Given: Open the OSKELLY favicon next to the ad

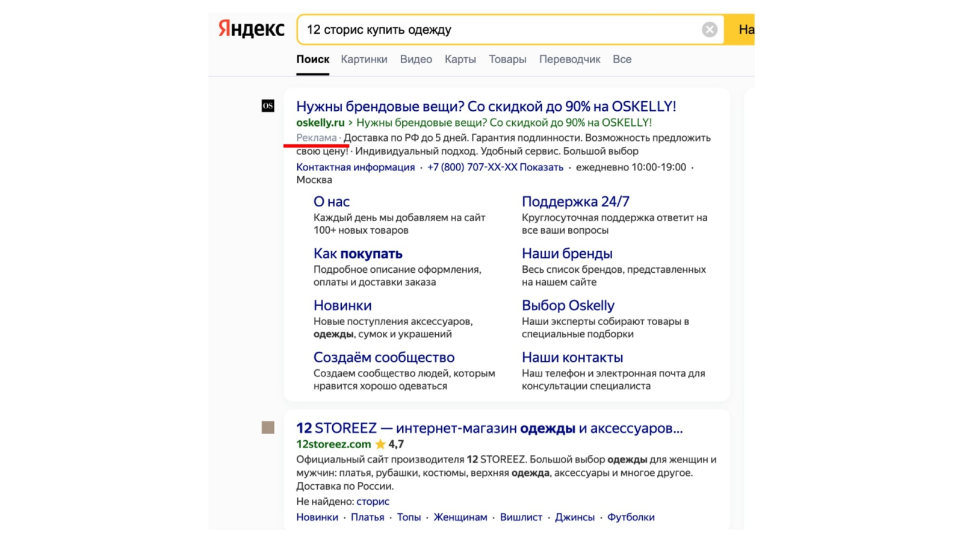Looking at the screenshot, I should [x=268, y=106].
